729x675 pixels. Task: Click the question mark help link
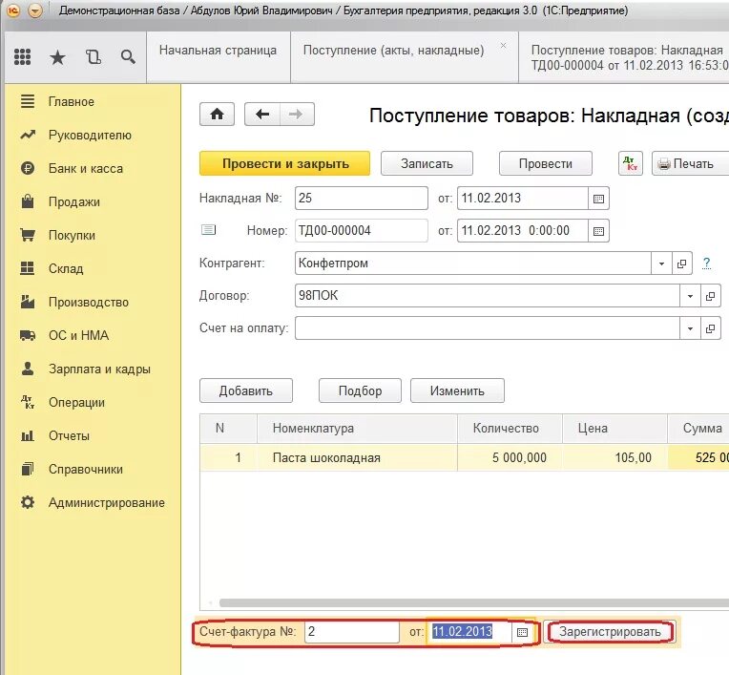(707, 263)
